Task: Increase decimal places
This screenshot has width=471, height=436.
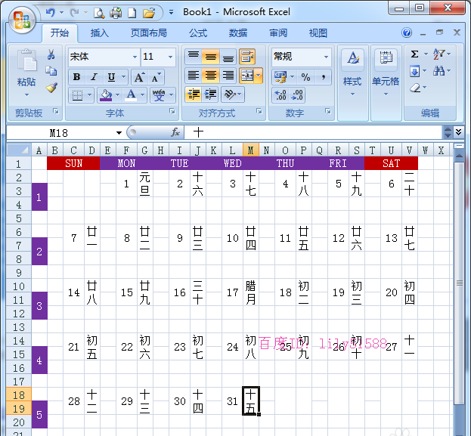Action: pyautogui.click(x=280, y=95)
